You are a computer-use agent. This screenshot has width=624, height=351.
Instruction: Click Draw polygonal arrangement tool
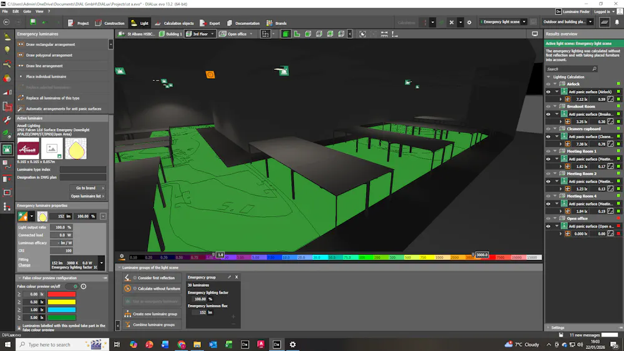pos(62,55)
